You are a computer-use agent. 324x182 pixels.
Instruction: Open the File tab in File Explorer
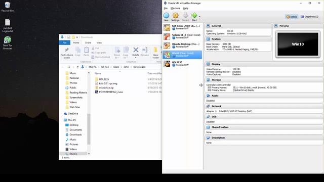click(x=64, y=42)
